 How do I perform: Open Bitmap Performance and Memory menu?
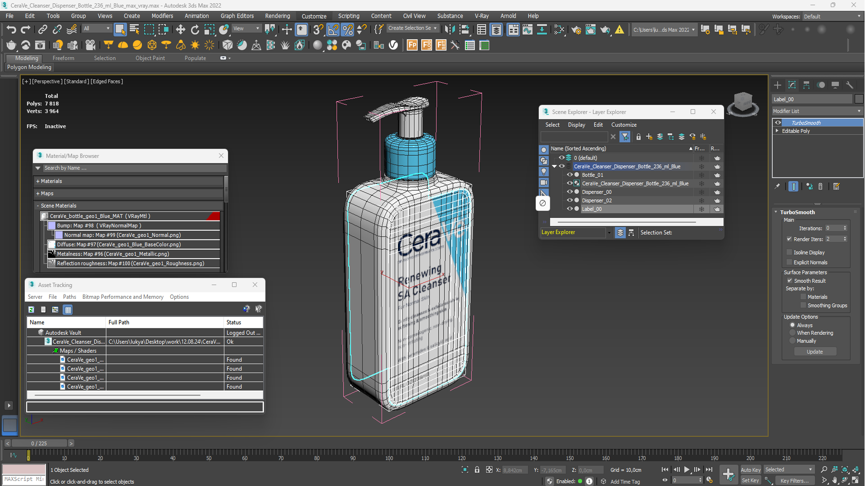tap(123, 297)
